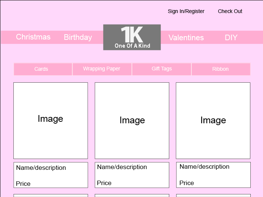Switch to the Cards tab
This screenshot has height=197, width=263.
tap(43, 69)
